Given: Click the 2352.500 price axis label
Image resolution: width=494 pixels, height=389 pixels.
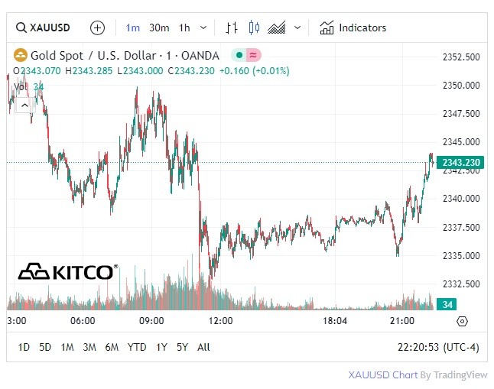Looking at the screenshot, I should pos(461,57).
